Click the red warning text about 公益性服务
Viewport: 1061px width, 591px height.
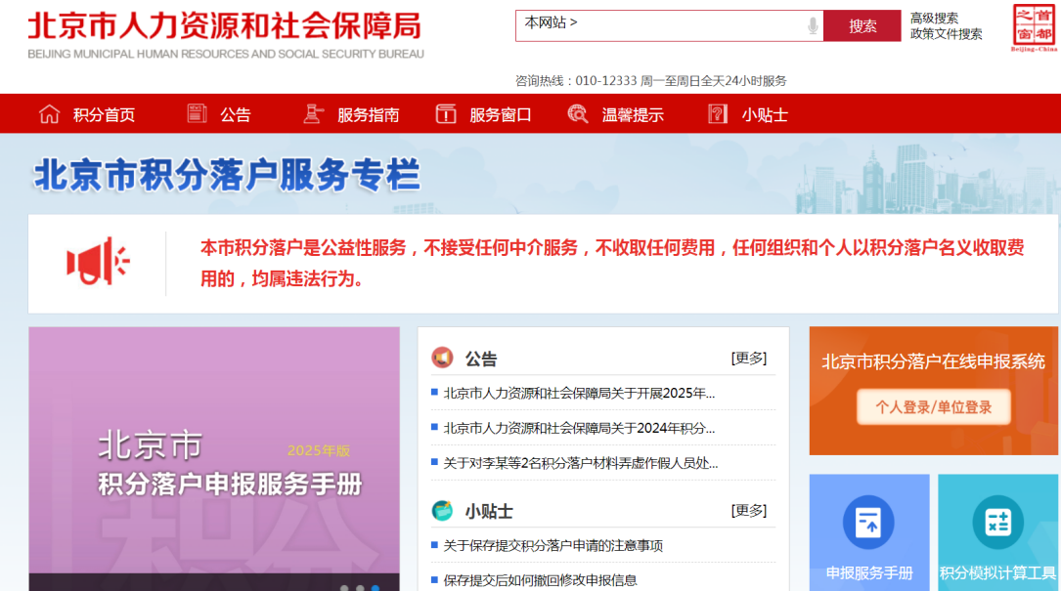612,263
